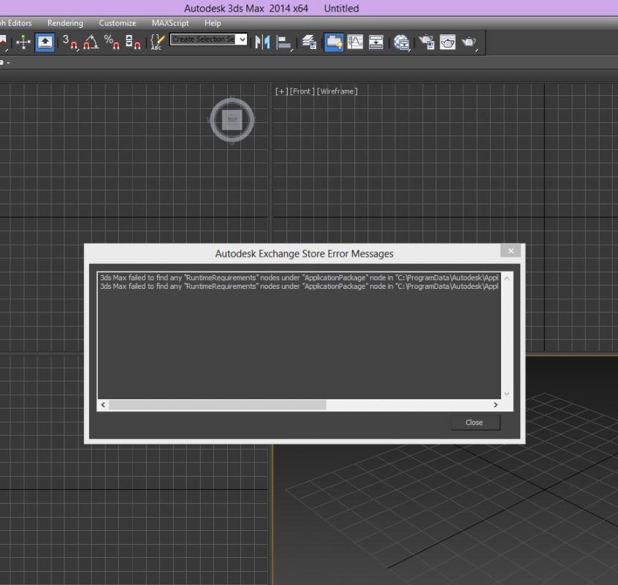Open the Create Selection Set dropdown arrow
The height and width of the screenshot is (585, 618).
(x=242, y=39)
